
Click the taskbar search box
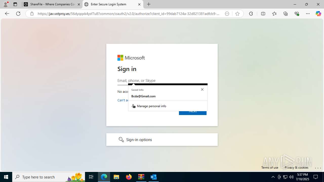(49, 177)
